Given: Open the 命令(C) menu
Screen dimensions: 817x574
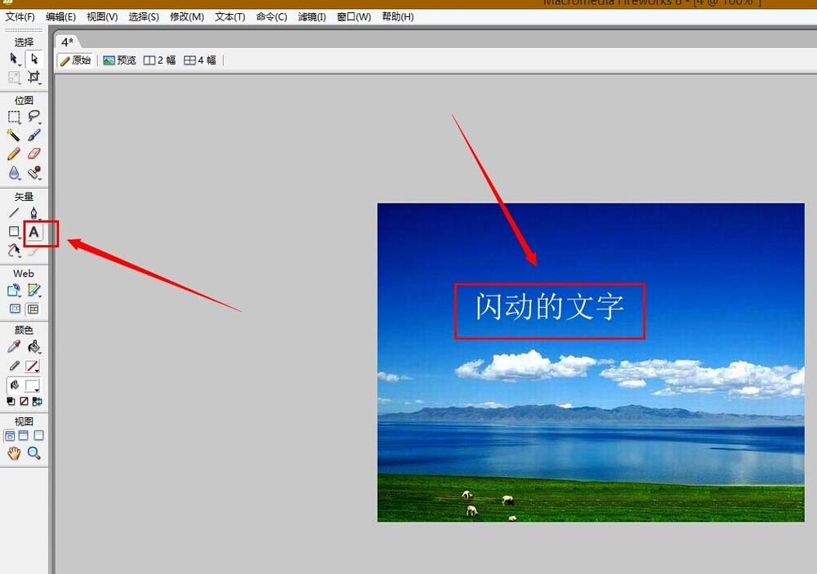Looking at the screenshot, I should pos(271,16).
